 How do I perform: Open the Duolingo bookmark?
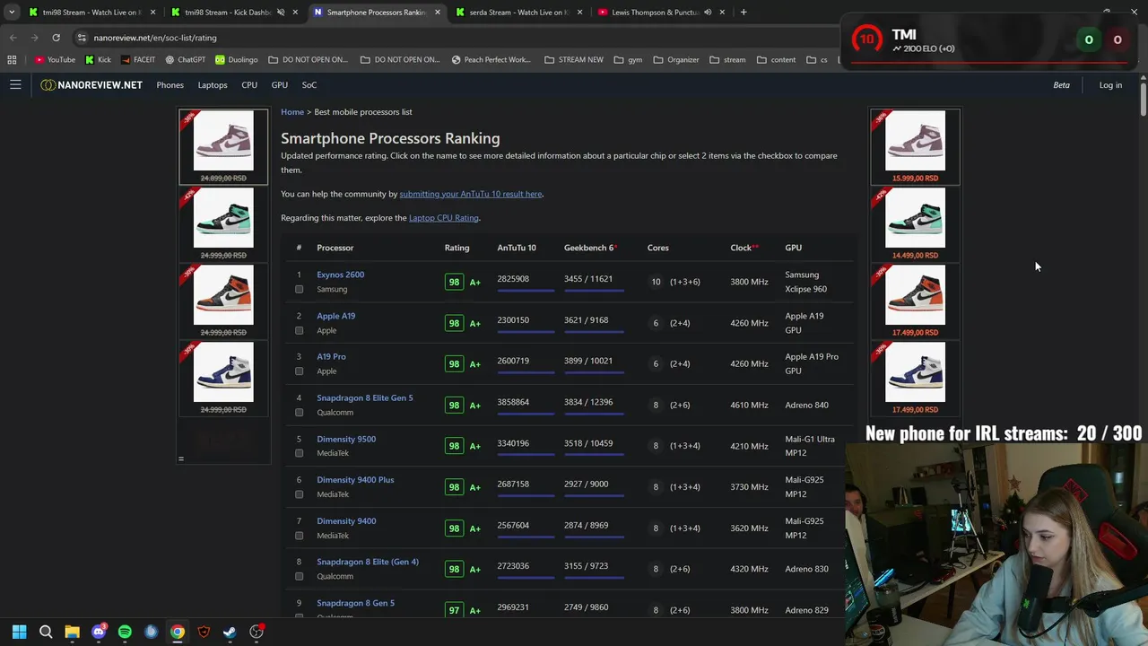(x=236, y=59)
